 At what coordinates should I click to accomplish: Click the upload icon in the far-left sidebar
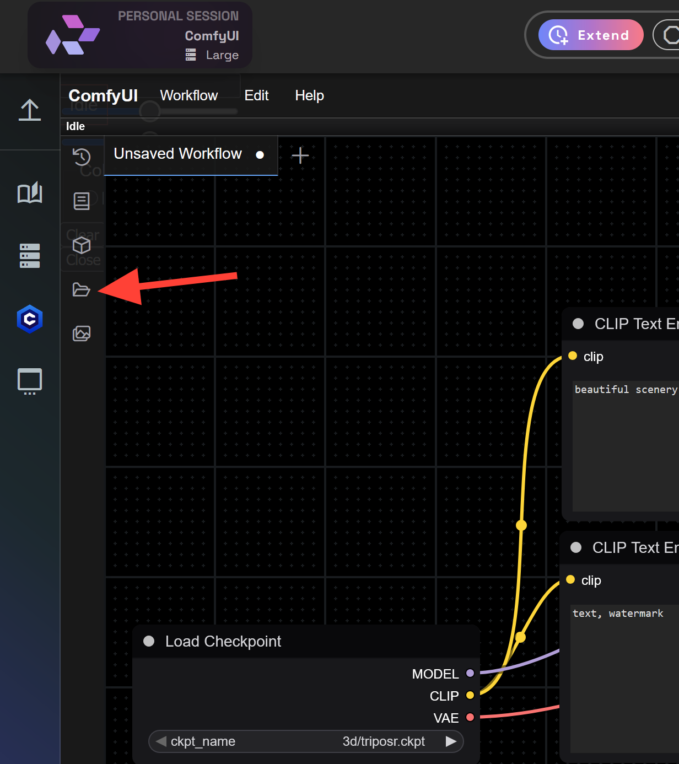point(29,110)
